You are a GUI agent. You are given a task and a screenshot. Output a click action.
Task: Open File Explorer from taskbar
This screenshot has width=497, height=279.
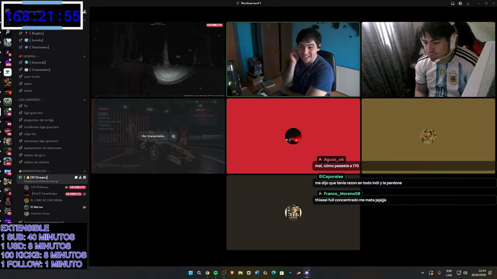click(x=240, y=273)
